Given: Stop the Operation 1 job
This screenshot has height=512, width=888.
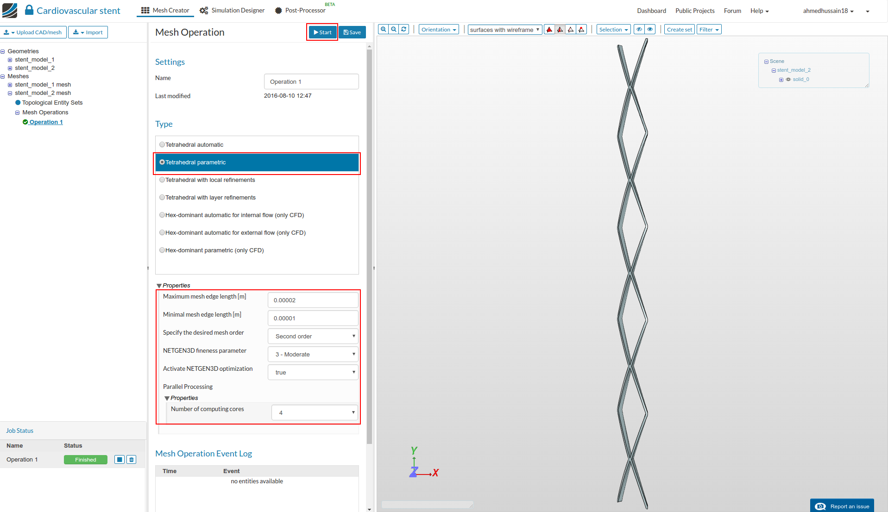Looking at the screenshot, I should (120, 460).
